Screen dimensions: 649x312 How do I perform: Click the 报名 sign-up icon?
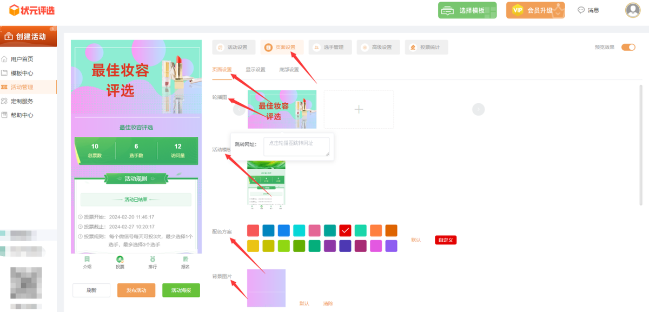(x=186, y=260)
